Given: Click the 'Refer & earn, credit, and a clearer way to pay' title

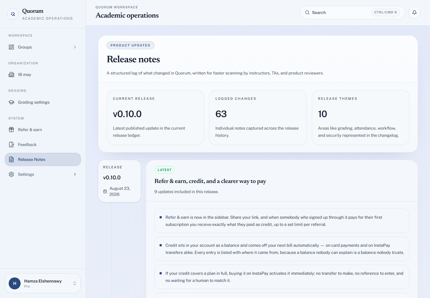Looking at the screenshot, I should pyautogui.click(x=210, y=181).
